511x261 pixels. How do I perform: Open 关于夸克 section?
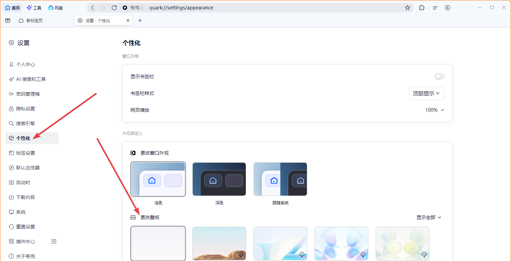pyautogui.click(x=32, y=256)
